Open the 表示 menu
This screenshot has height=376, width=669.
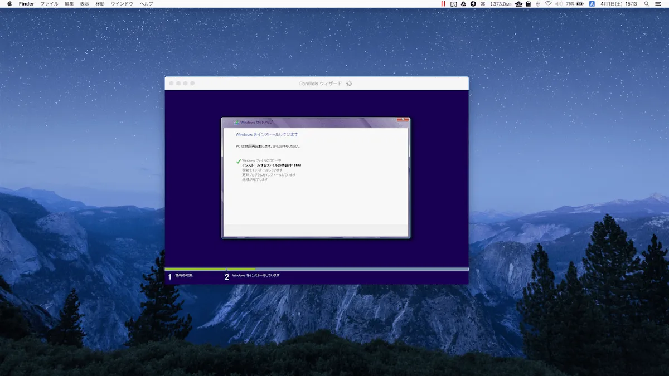click(84, 4)
